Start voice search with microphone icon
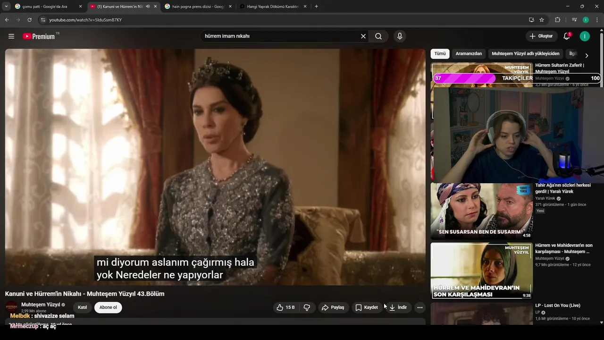This screenshot has height=340, width=604. (x=400, y=36)
